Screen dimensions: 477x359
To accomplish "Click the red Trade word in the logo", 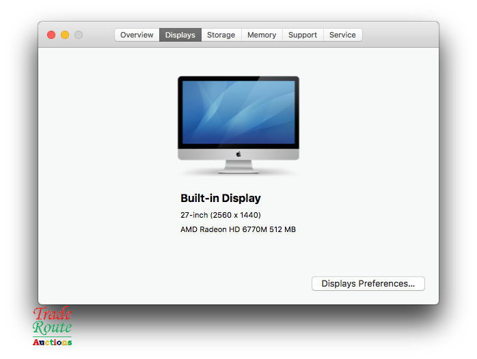I will point(53,314).
